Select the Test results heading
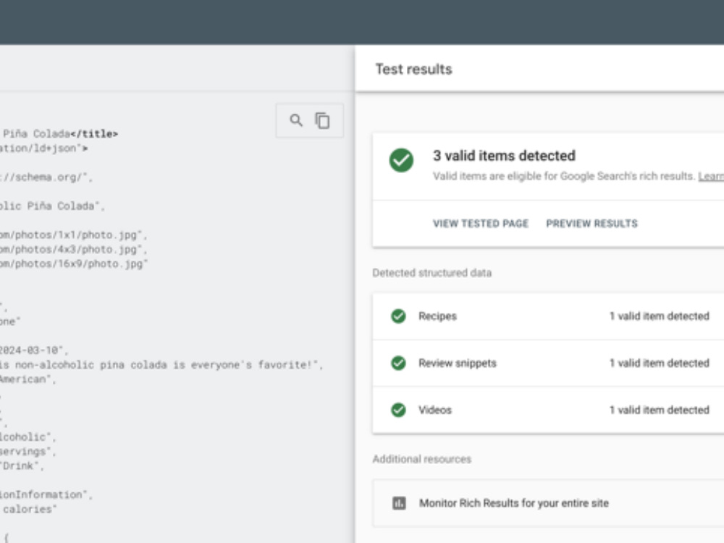Viewport: 724px width, 543px height. tap(413, 70)
